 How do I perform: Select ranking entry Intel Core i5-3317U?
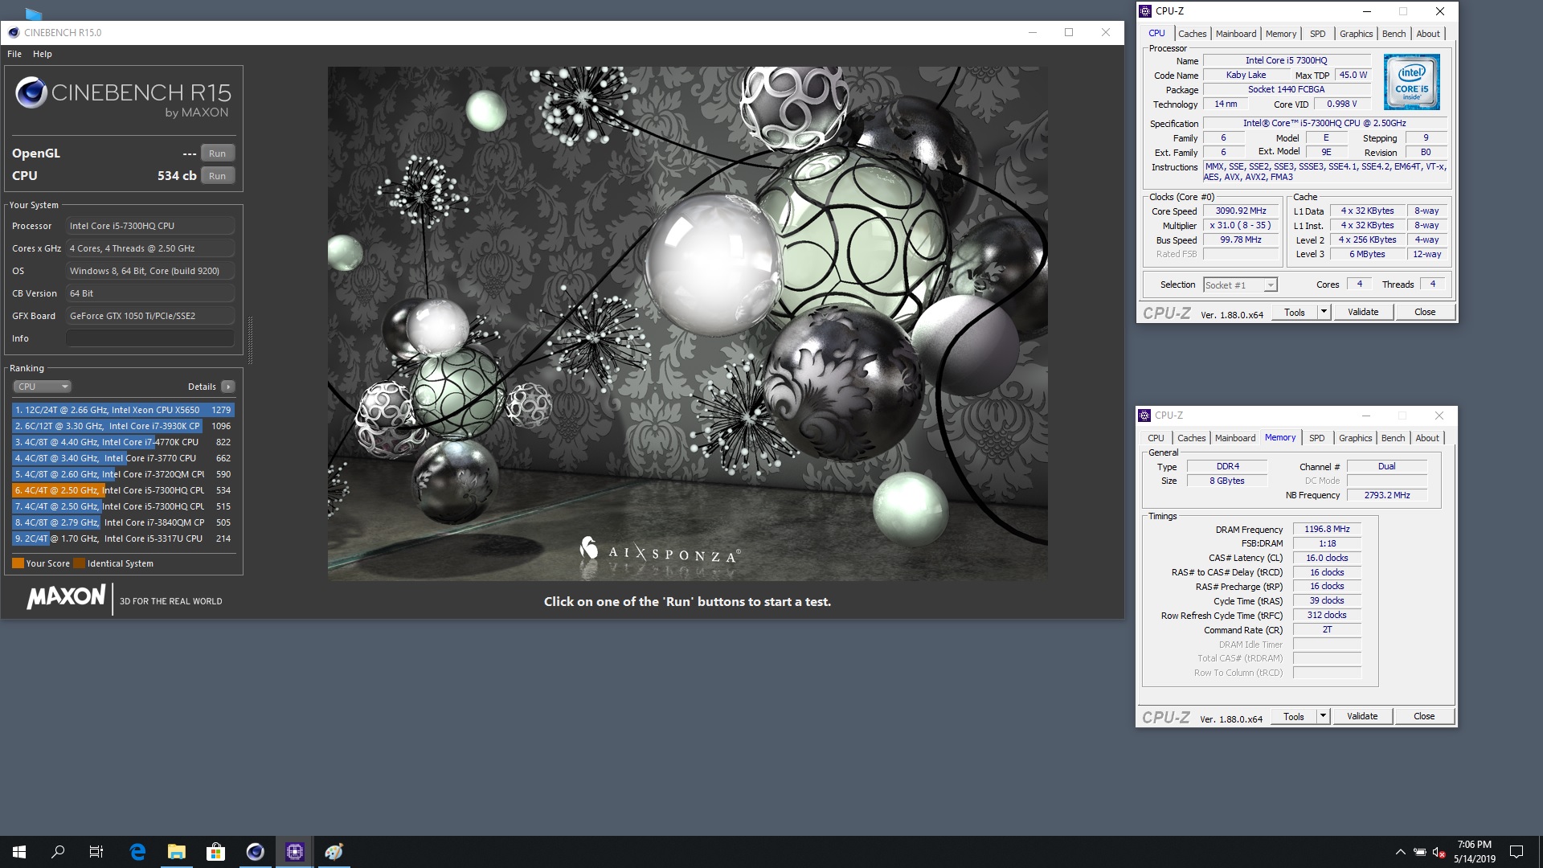point(123,538)
